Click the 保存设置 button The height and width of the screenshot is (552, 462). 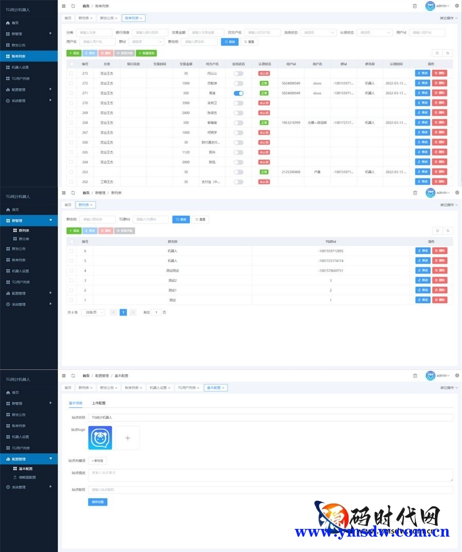click(98, 502)
